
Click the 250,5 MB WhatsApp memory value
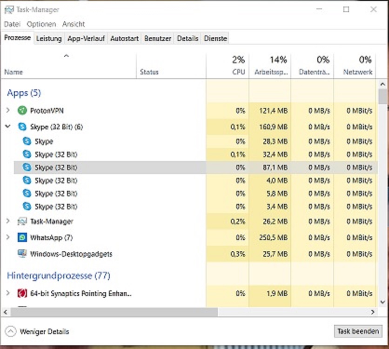(274, 238)
